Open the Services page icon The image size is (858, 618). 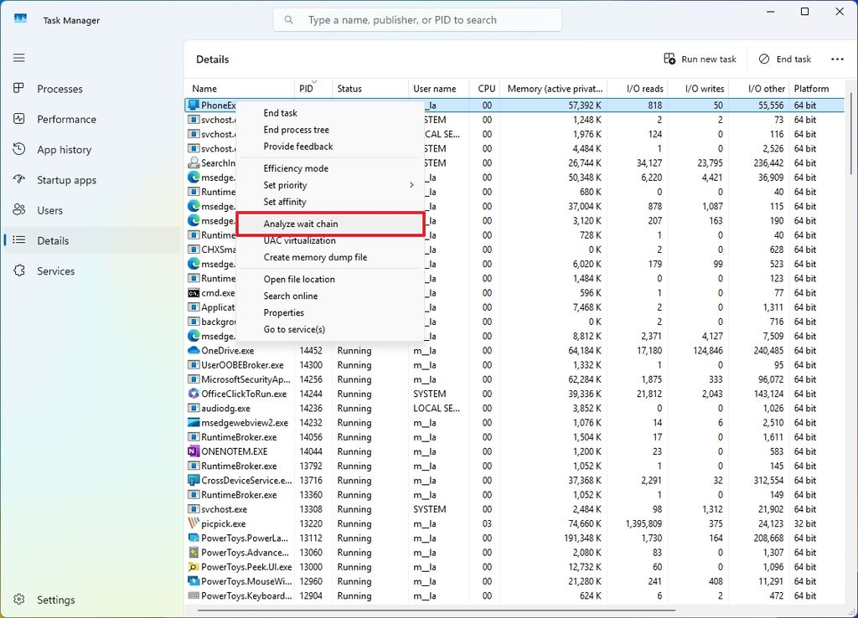click(19, 270)
